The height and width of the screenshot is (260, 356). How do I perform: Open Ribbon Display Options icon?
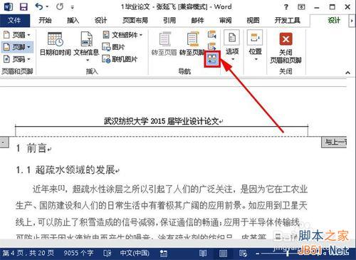pos(301,7)
